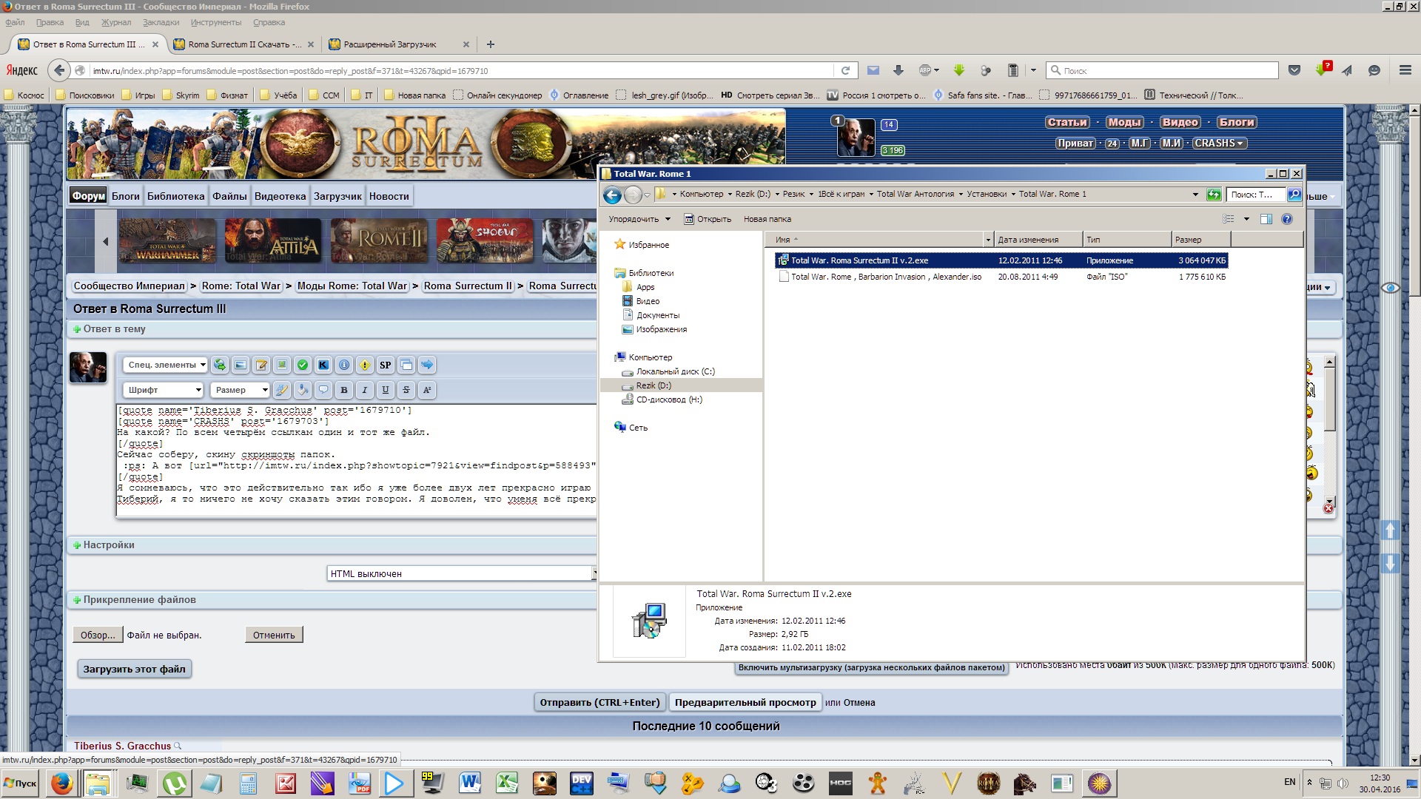
Task: Switch to the Roma Surrectum II Скачать tab
Action: [243, 44]
